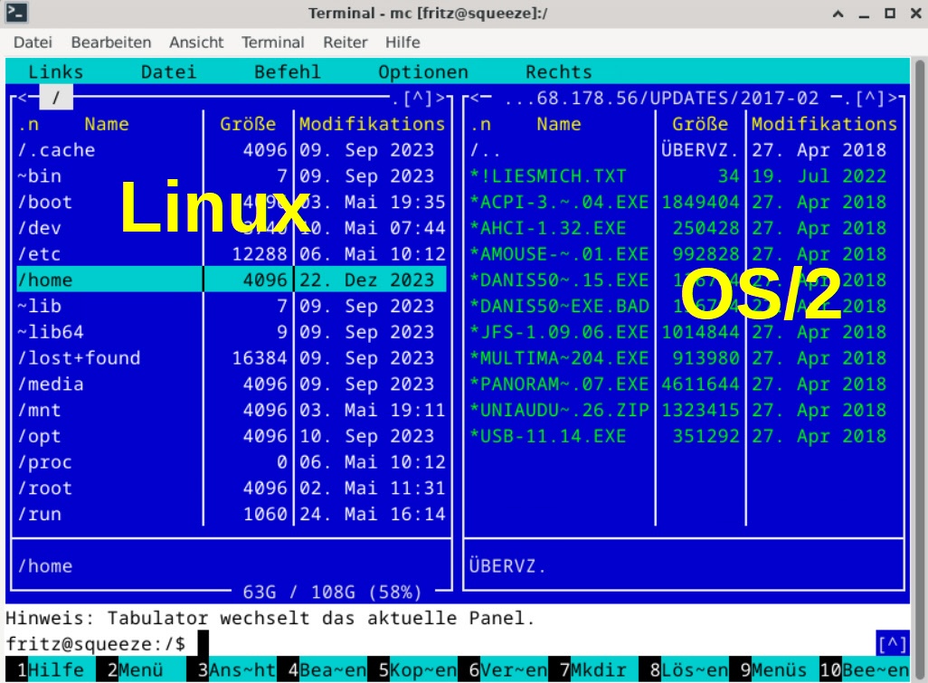Click the left panel history forward arrow
928x683 pixels.
[440, 99]
